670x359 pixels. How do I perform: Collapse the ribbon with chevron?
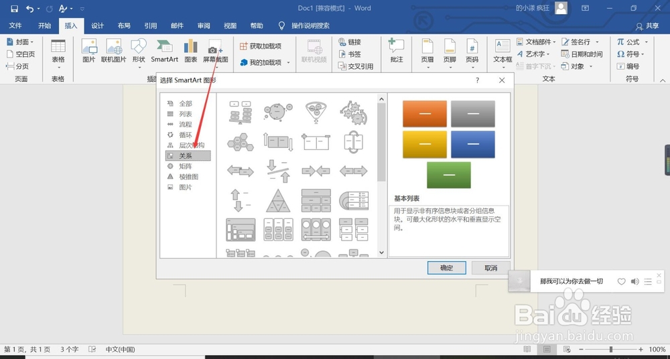pos(663,80)
